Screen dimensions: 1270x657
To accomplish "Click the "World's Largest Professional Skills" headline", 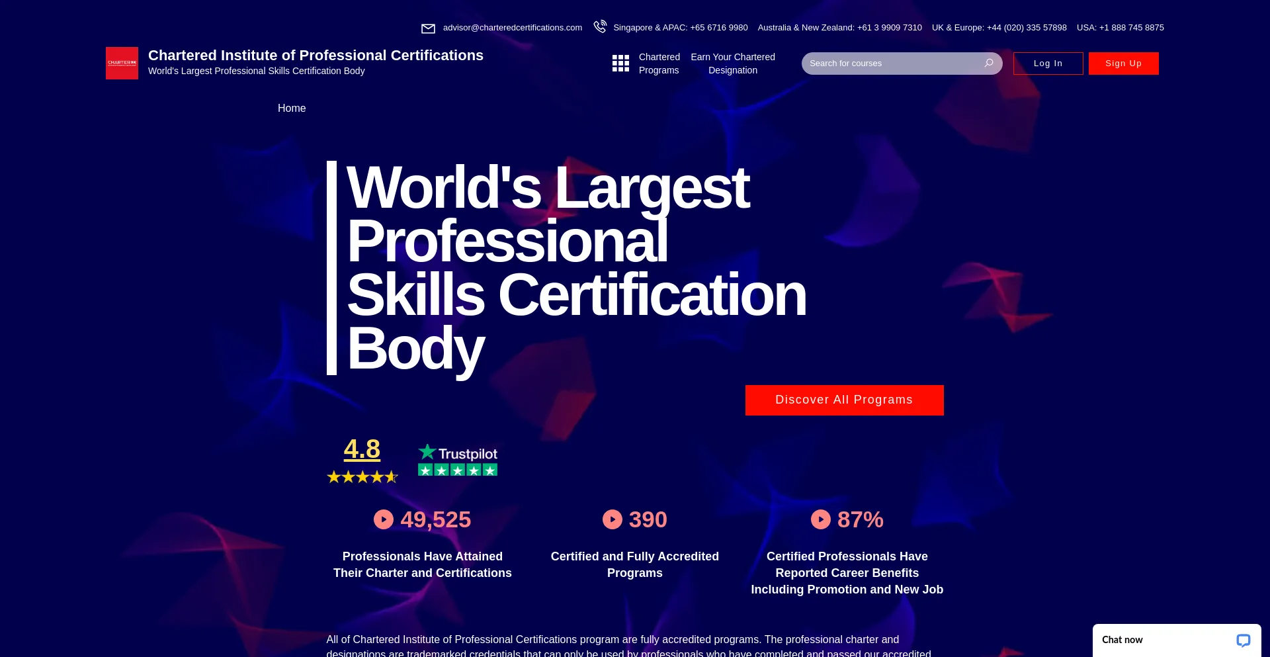I will [576, 268].
